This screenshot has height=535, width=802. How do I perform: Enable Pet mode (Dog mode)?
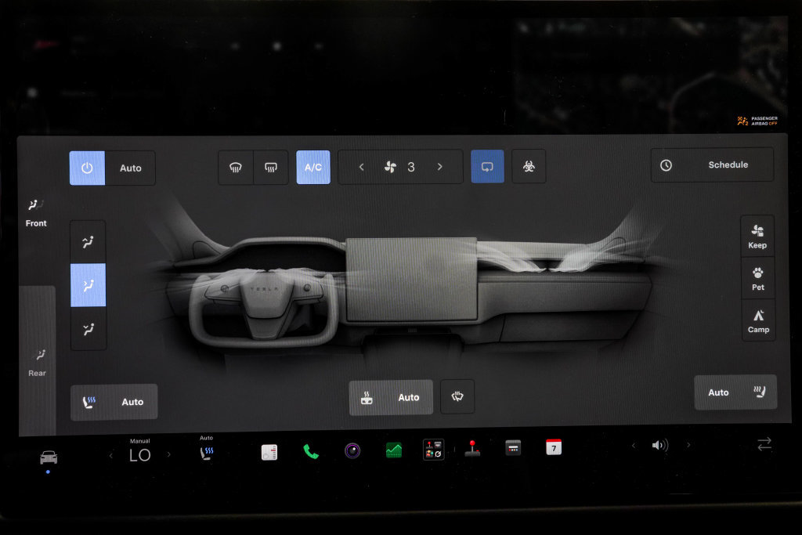(758, 278)
